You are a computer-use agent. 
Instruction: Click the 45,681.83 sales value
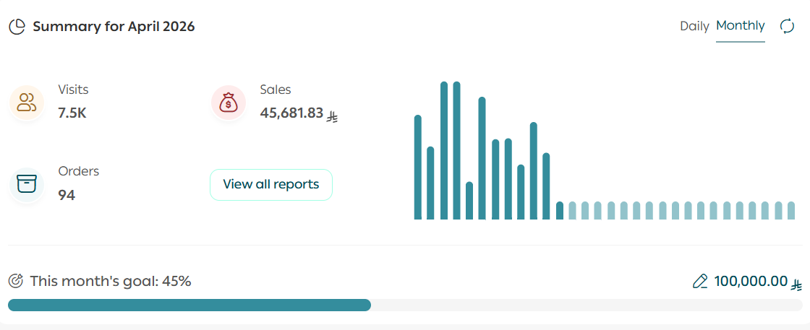click(x=291, y=113)
